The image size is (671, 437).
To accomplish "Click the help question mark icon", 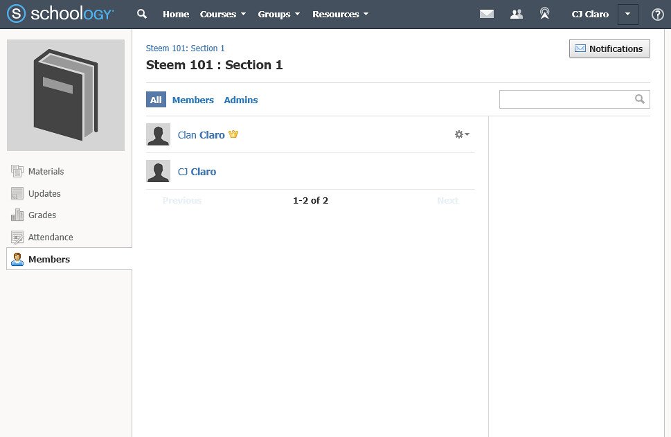I will pyautogui.click(x=657, y=15).
